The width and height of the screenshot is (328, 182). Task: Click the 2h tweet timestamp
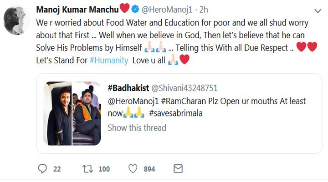202,9
